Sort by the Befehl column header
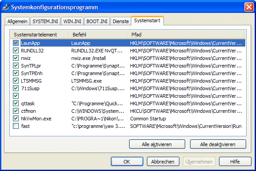The width and height of the screenshot is (256, 171). coord(98,35)
